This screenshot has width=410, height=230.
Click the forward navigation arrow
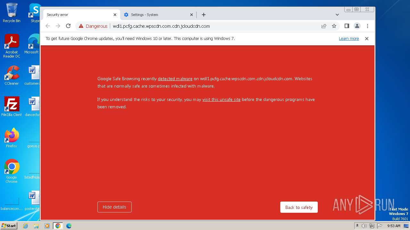(x=58, y=26)
